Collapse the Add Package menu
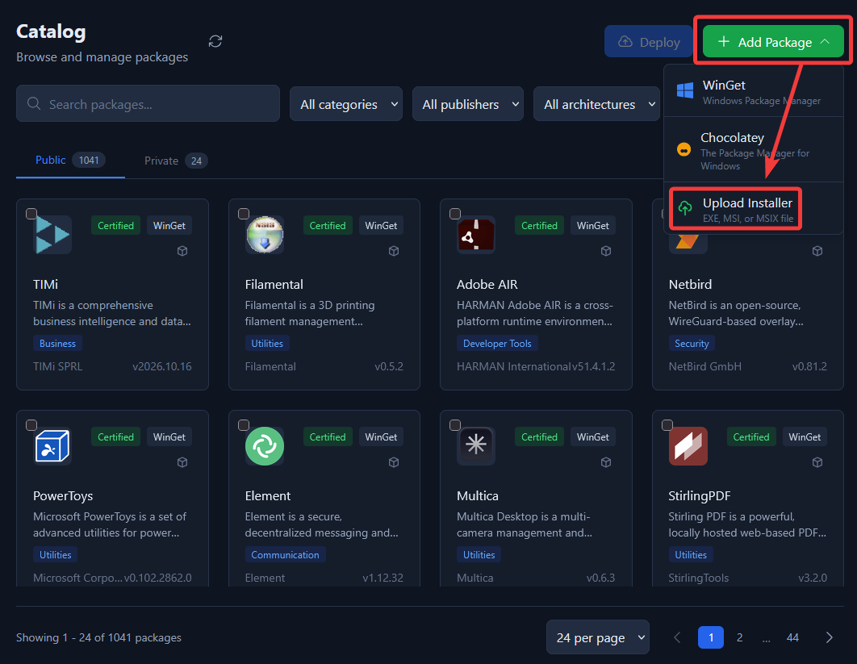Viewport: 857px width, 664px height. coord(773,41)
